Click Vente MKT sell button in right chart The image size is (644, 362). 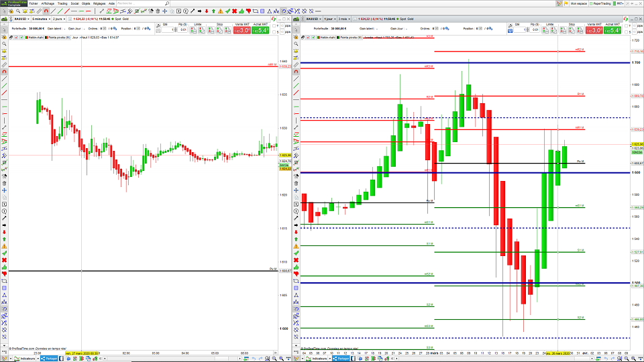(x=594, y=30)
